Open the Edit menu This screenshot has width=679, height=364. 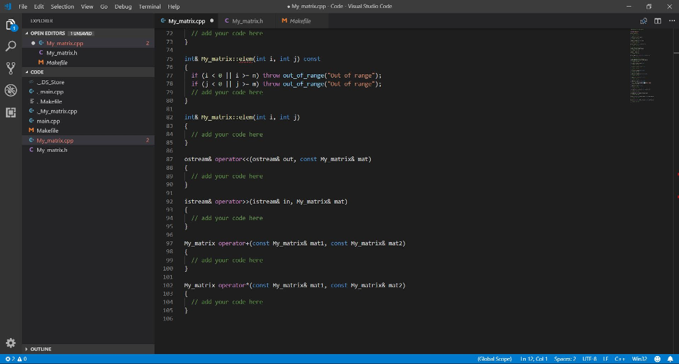tap(39, 7)
